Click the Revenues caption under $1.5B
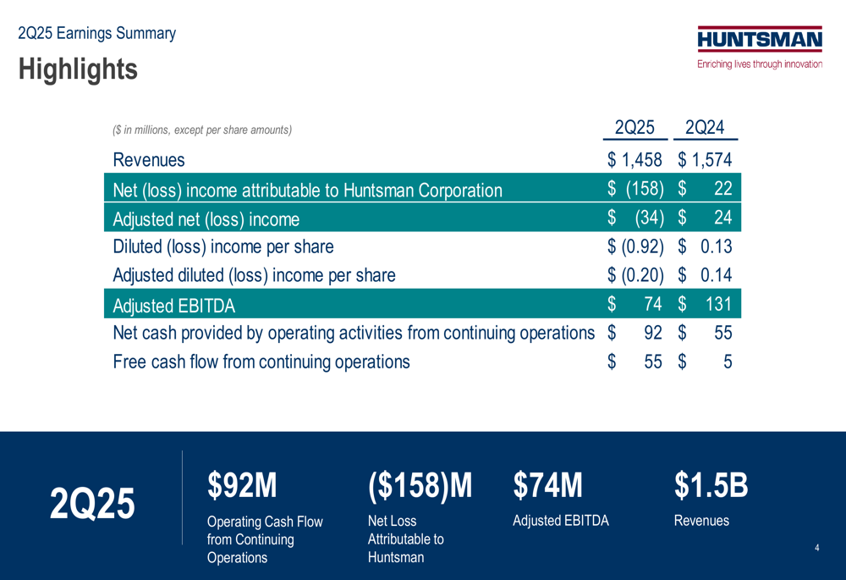This screenshot has width=846, height=580. point(701,521)
